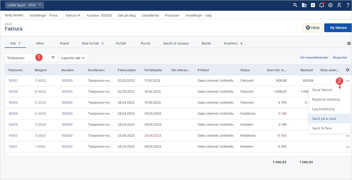Open invoice number 10005 link
Viewport: 352px width, 180px height.
pos(13,103)
